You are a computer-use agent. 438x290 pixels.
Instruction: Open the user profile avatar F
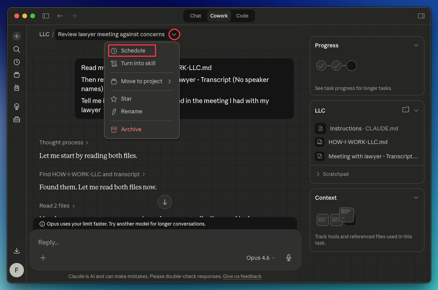coord(17,270)
